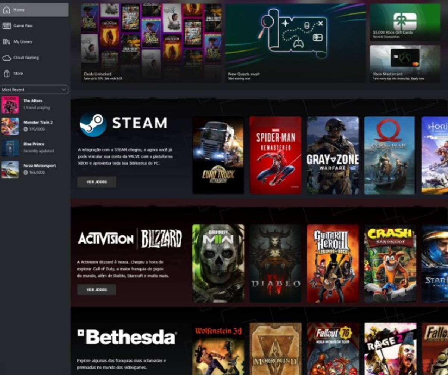Screen dimensions: 448x375
Task: Click the Xbox Mastercard card image
Action: [405, 58]
